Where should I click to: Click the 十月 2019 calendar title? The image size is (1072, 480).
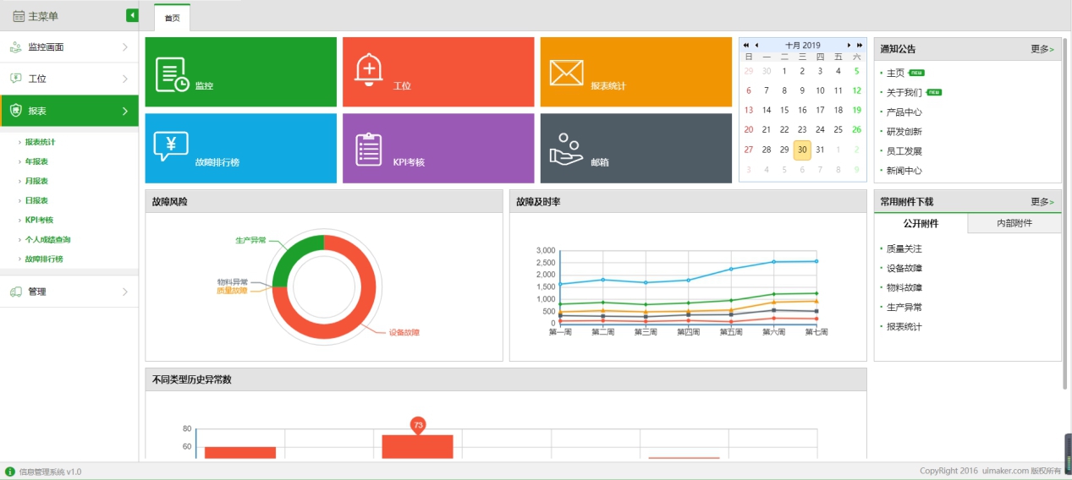[x=803, y=45]
